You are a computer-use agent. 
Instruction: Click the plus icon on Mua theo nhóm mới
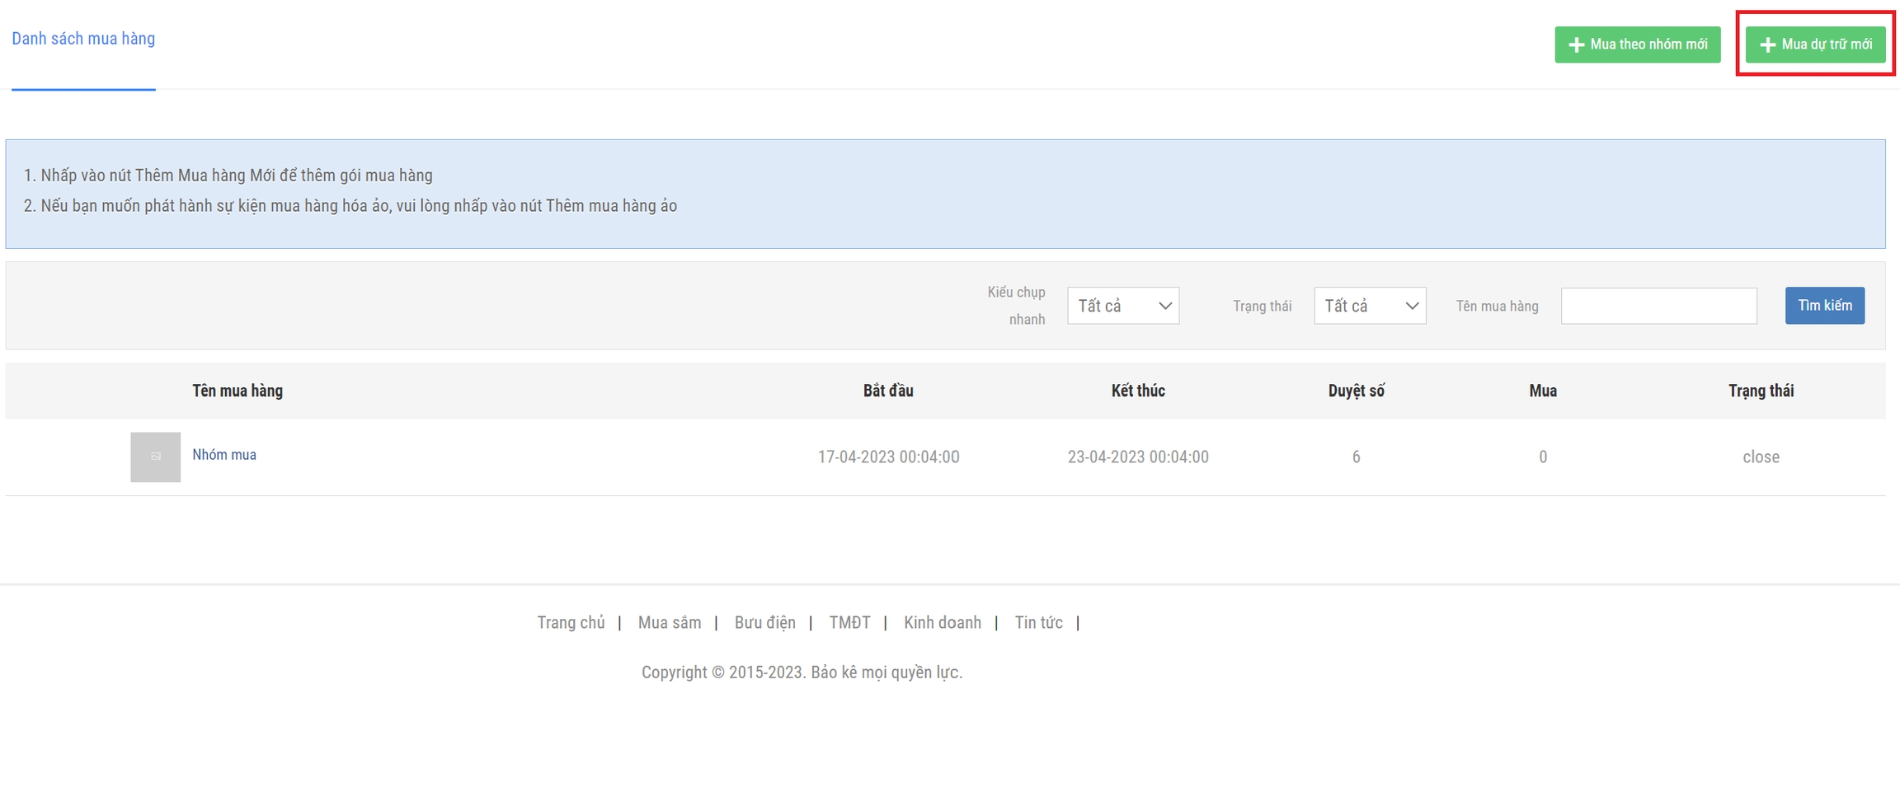(1576, 45)
